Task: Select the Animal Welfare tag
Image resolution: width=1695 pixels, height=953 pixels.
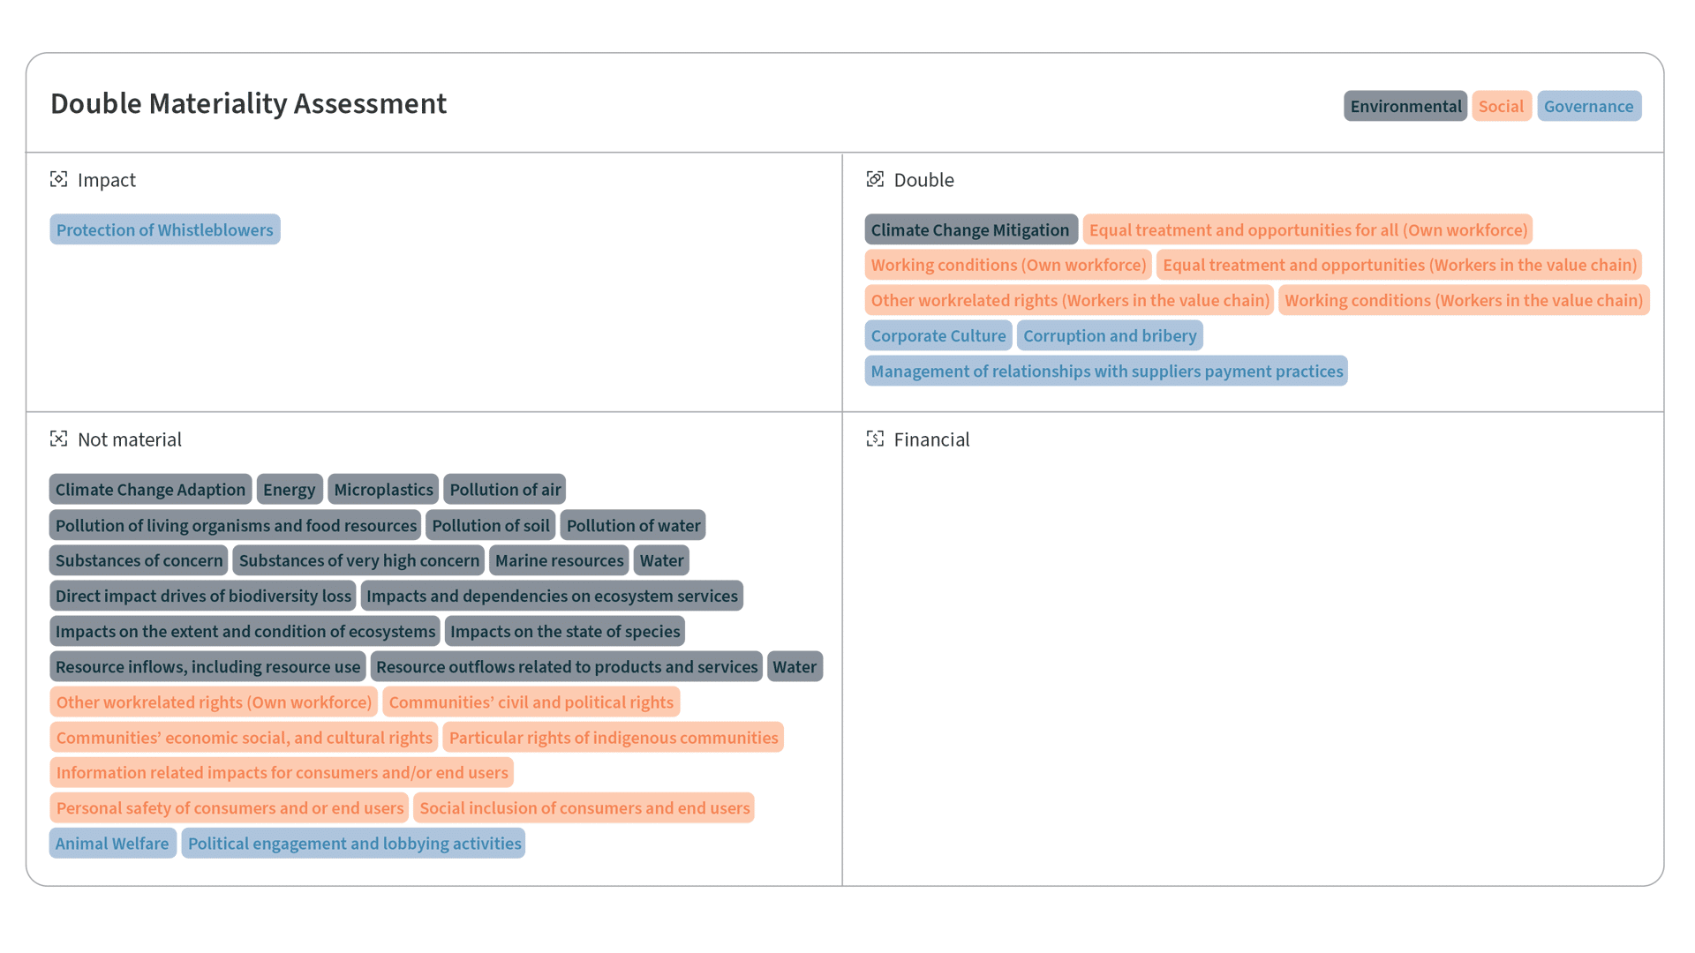Action: (112, 843)
